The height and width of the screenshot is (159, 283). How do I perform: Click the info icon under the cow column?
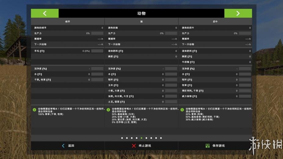(x=182, y=110)
